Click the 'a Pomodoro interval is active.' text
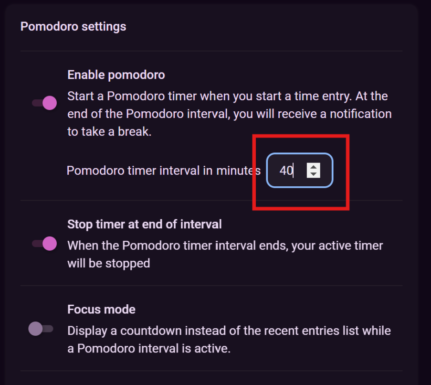 (x=149, y=348)
